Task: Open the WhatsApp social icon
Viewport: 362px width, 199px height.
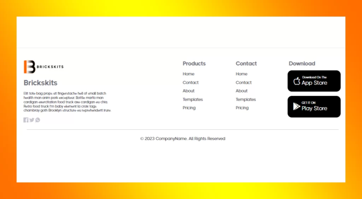Action: (38, 120)
